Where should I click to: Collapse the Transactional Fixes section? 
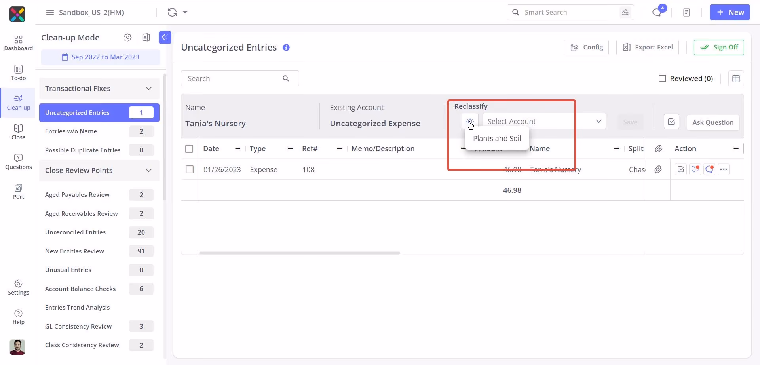148,88
